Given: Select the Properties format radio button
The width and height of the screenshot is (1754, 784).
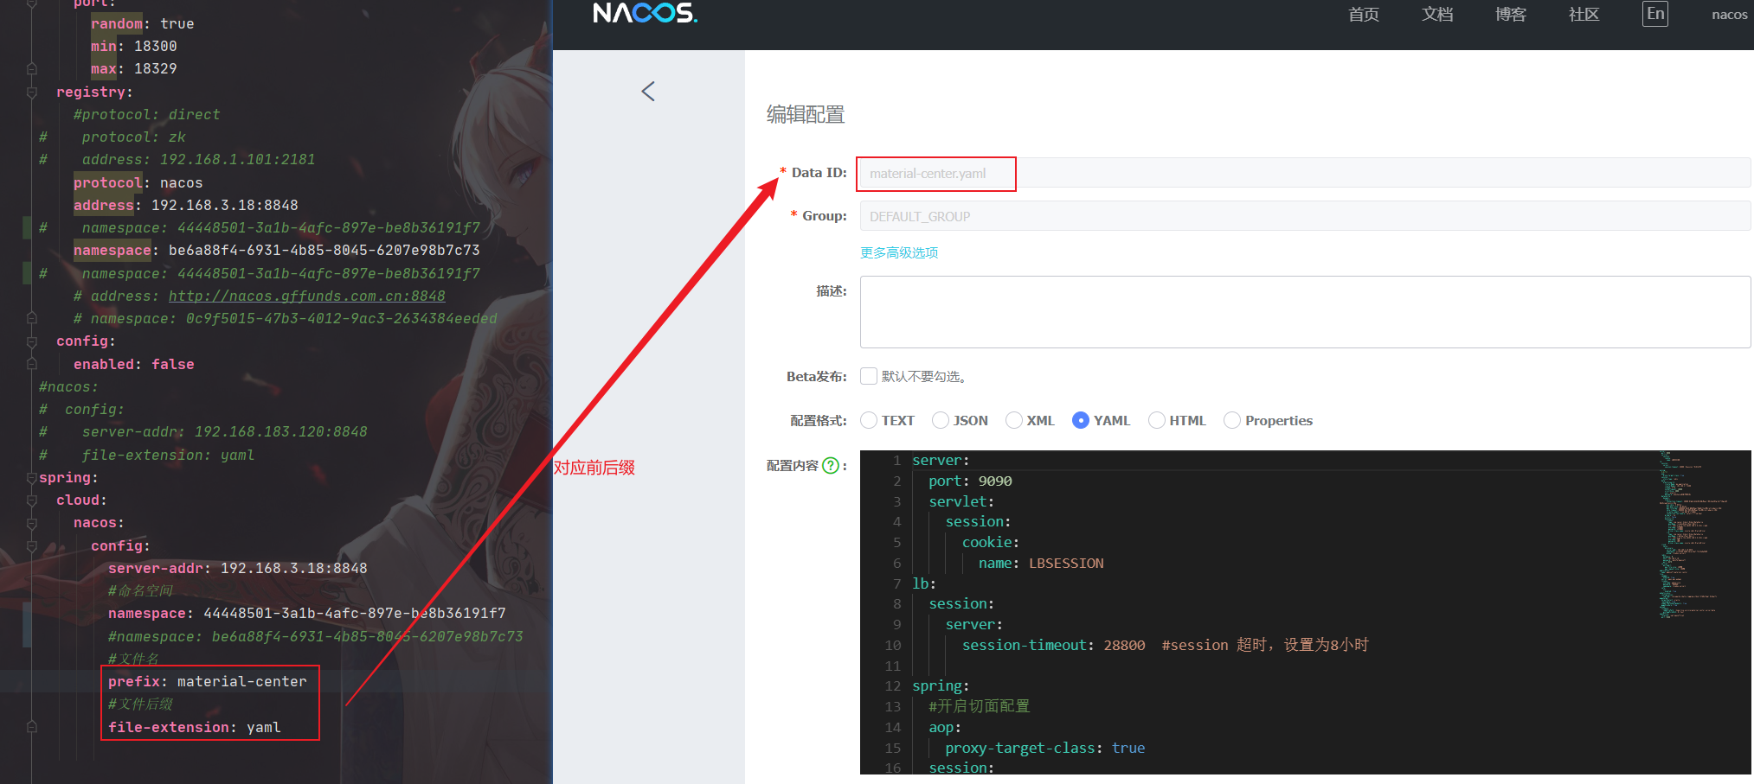Looking at the screenshot, I should tap(1232, 420).
